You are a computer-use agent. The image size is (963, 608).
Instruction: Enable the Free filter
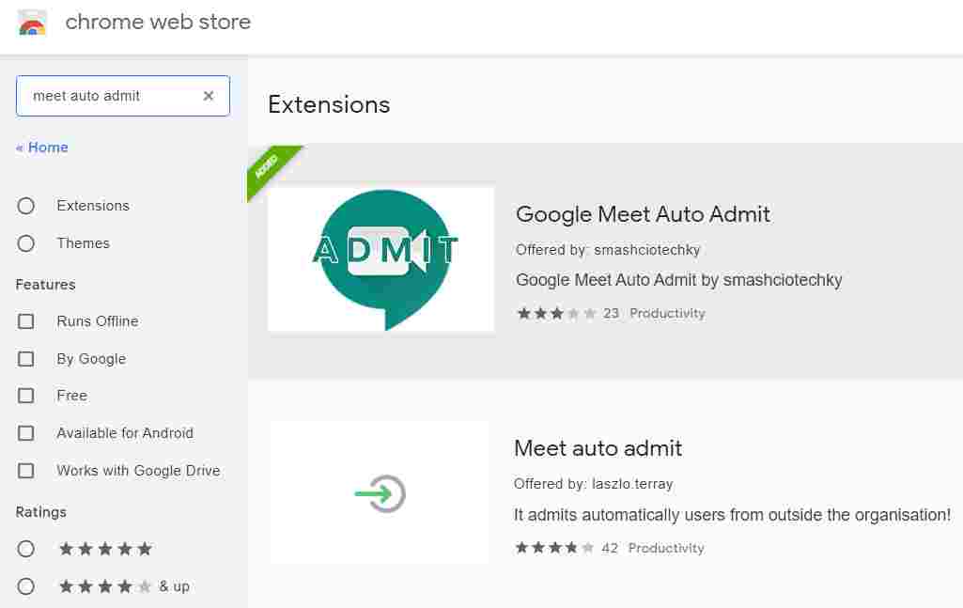(x=25, y=396)
